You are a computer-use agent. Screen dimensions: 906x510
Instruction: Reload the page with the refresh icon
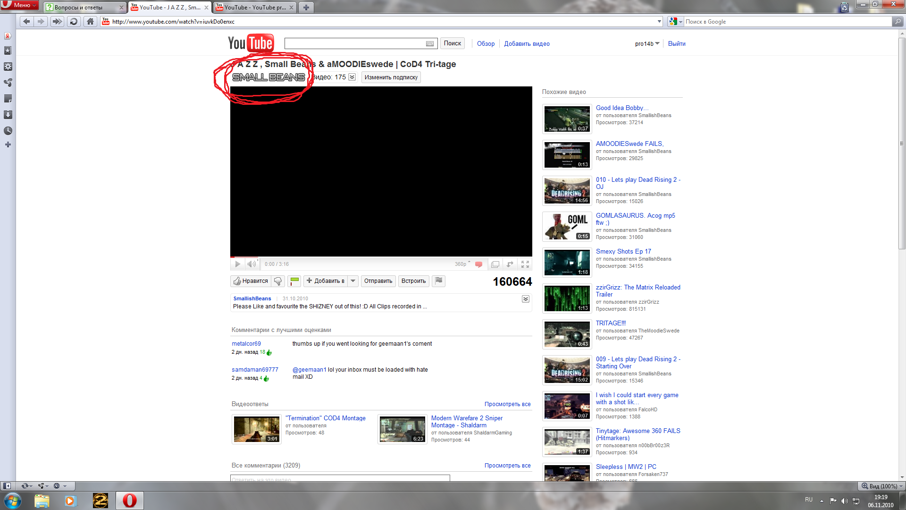coord(74,21)
